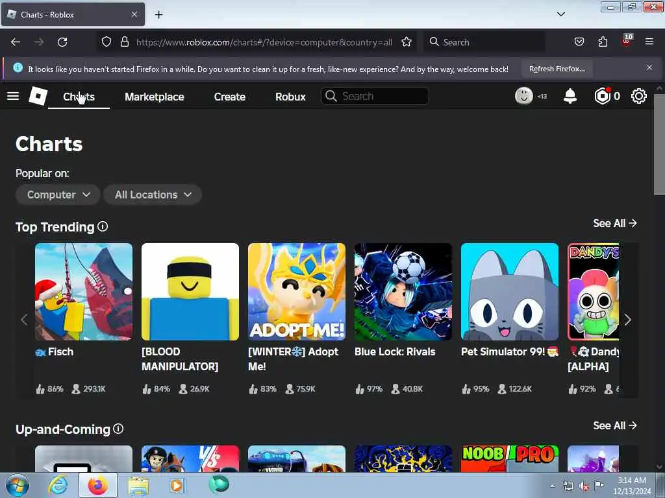This screenshot has width=665, height=498.
Task: Click the Refresh Firefox button
Action: [557, 69]
